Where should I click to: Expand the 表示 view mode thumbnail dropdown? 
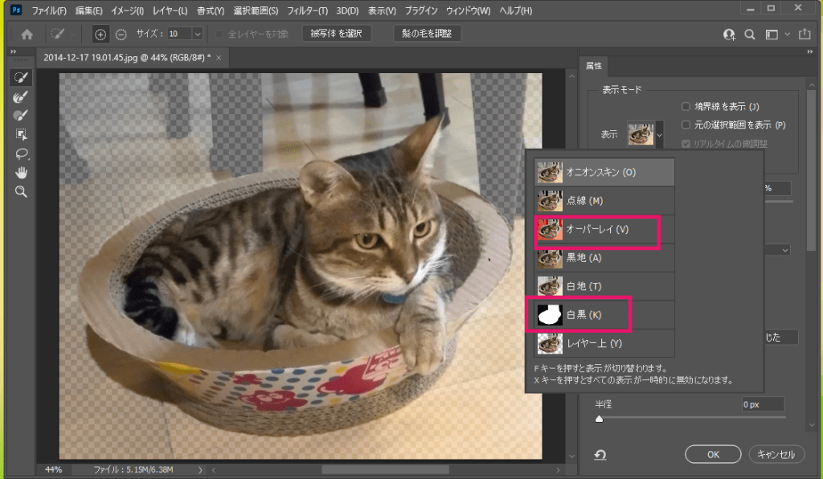660,135
